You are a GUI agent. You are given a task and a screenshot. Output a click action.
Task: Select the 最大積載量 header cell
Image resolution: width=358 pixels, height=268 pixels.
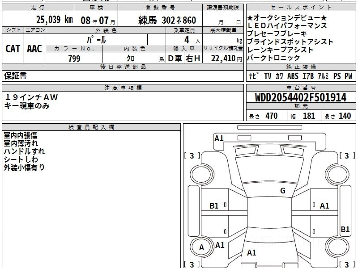point(223,30)
